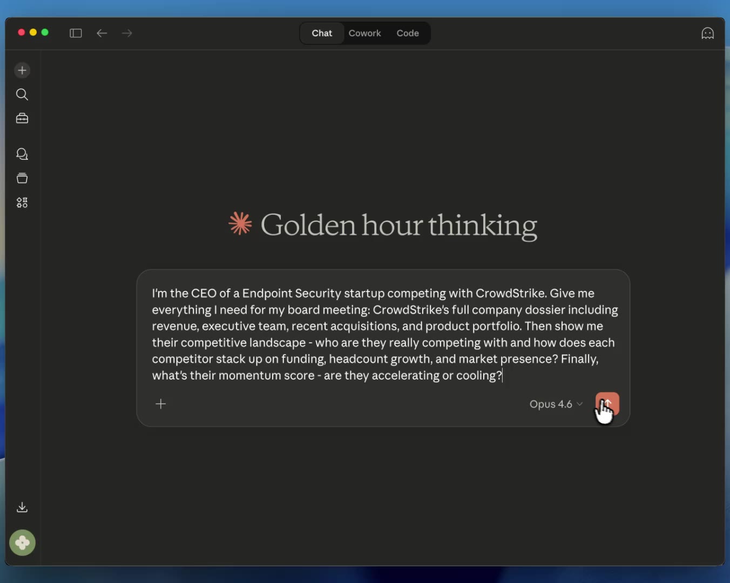The width and height of the screenshot is (730, 583).
Task: Start a new chat with plus icon
Action: click(x=22, y=70)
